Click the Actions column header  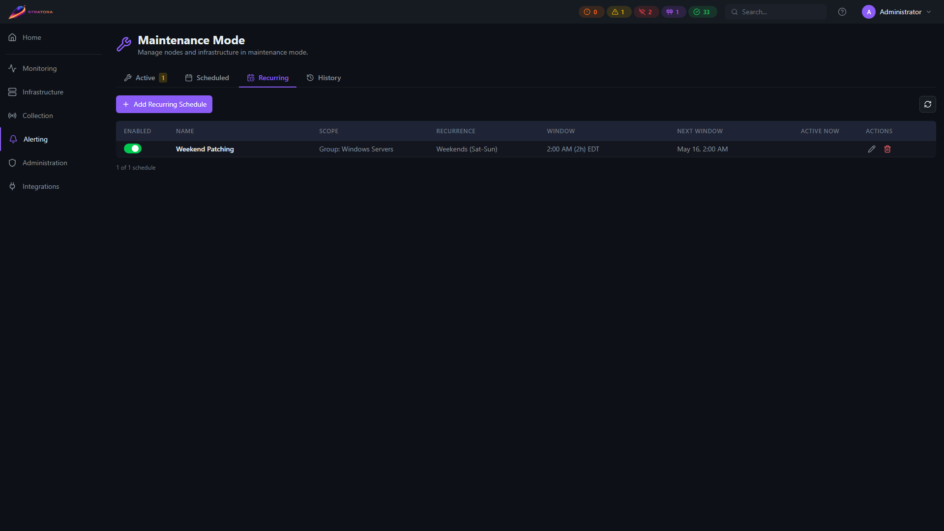[x=879, y=131]
